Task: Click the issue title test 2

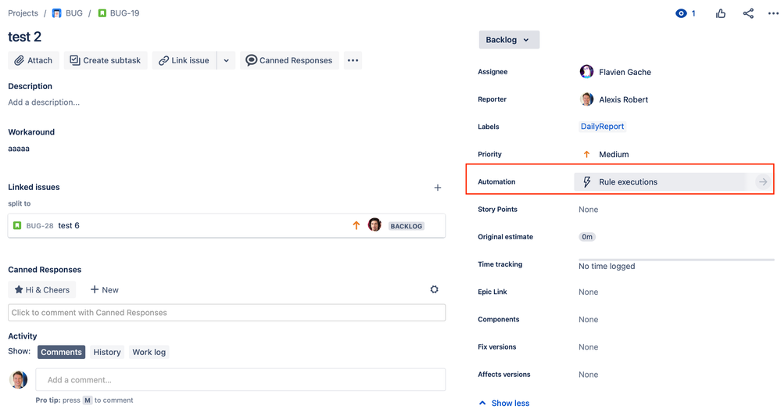Action: coord(24,37)
